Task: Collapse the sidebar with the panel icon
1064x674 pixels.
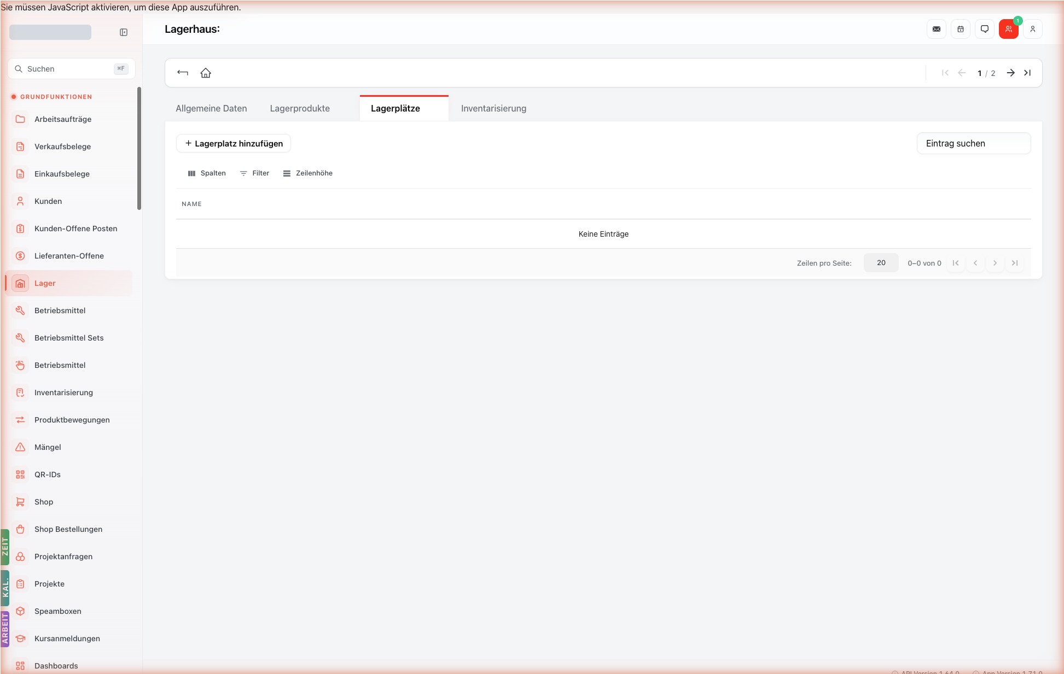Action: coord(124,32)
